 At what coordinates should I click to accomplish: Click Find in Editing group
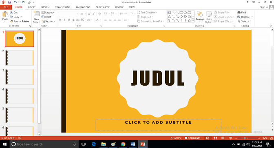coord(242,12)
